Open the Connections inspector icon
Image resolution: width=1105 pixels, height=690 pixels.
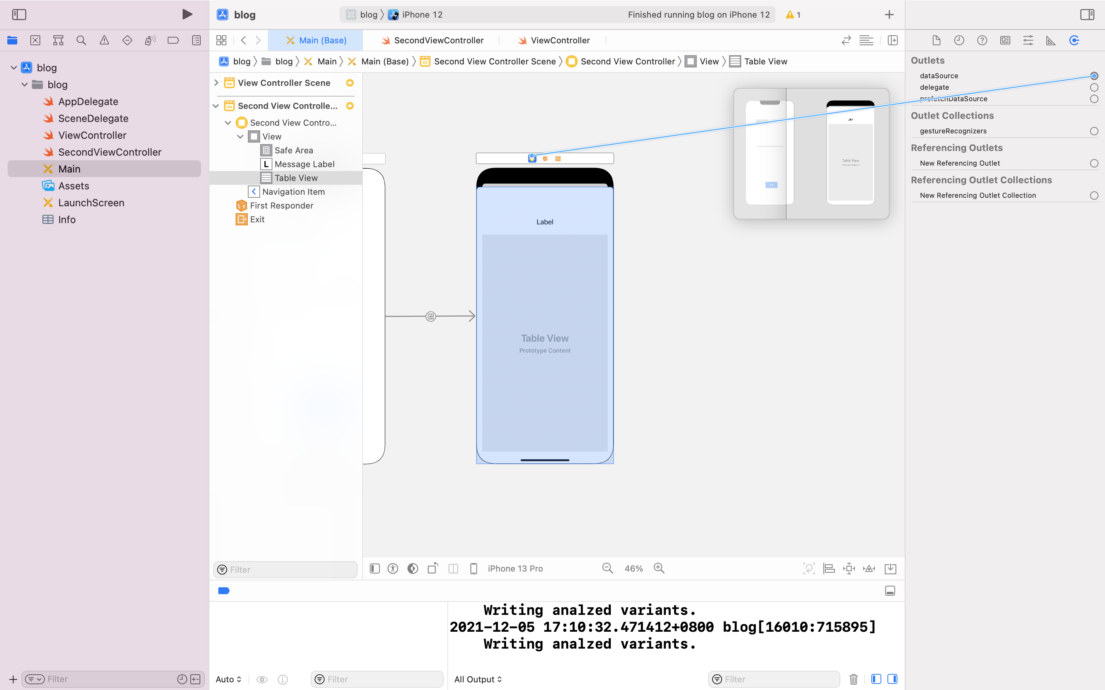[1074, 40]
